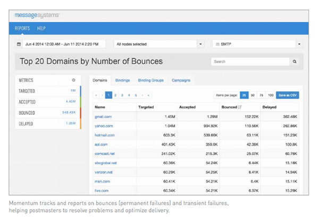Sort by Delayed column header
Viewport: 319px width, 219px height.
[270, 107]
